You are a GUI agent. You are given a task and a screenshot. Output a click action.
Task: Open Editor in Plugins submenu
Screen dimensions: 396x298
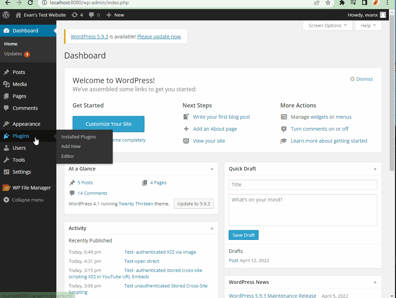pyautogui.click(x=68, y=156)
